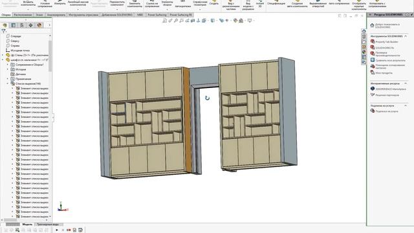Open dropdown under Move Component

coord(117,9)
